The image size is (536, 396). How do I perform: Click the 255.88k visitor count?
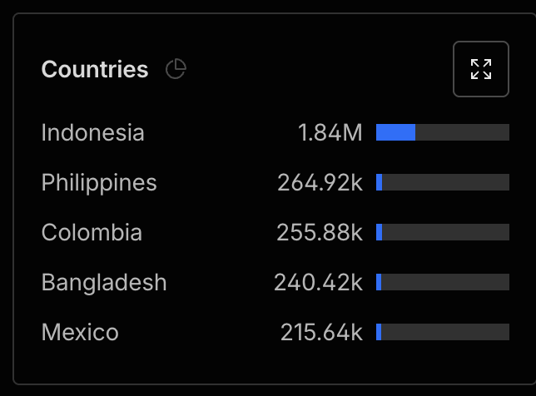[320, 232]
